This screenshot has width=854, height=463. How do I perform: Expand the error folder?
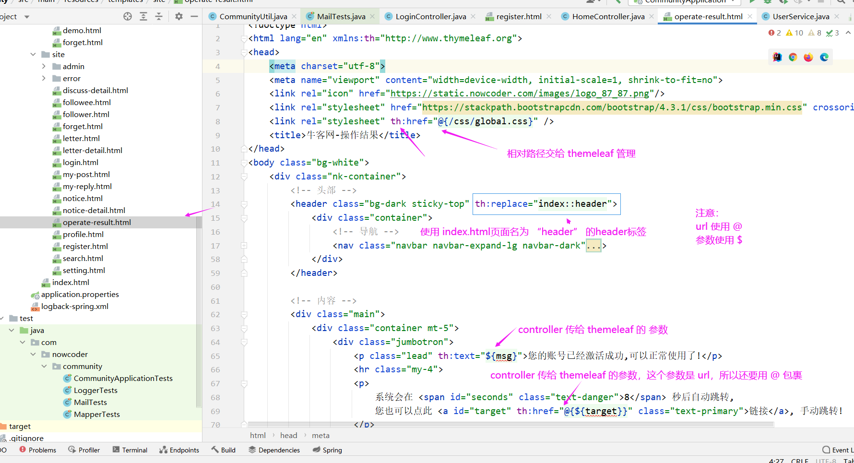[x=44, y=78]
